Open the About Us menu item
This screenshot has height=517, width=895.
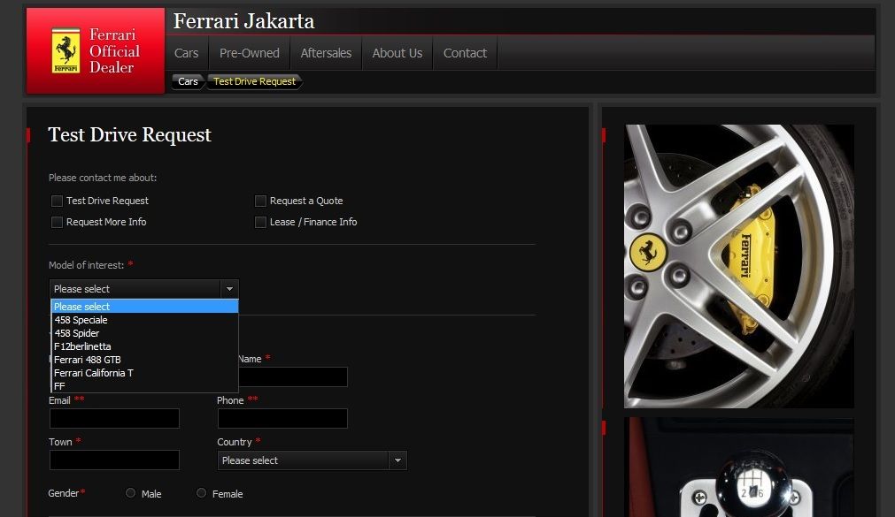click(397, 53)
